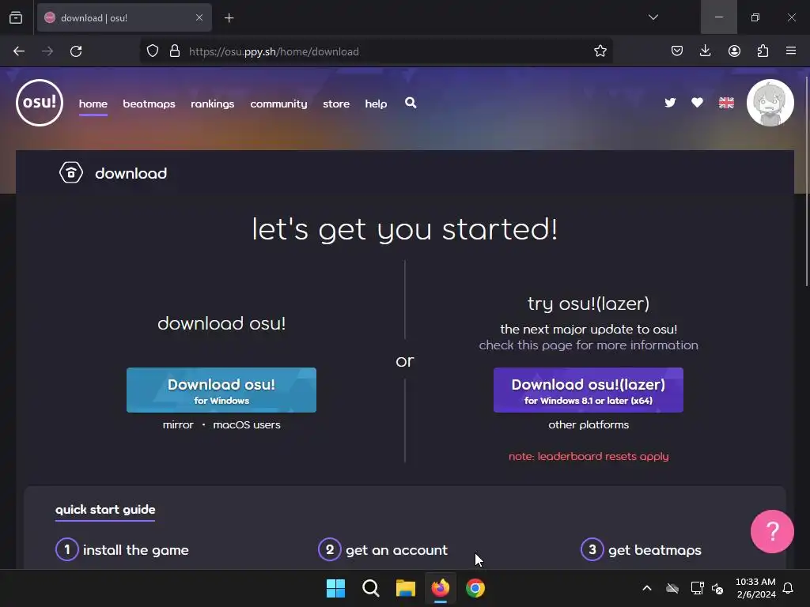Open the Firefox account icon
The height and width of the screenshot is (607, 810).
point(734,51)
